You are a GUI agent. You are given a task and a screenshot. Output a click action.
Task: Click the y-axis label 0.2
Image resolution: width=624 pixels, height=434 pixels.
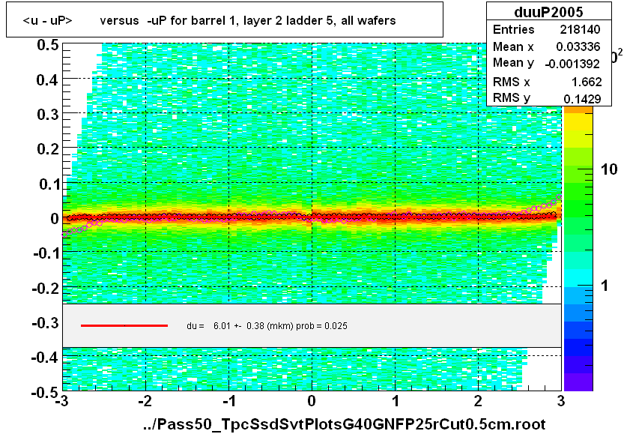(x=48, y=149)
